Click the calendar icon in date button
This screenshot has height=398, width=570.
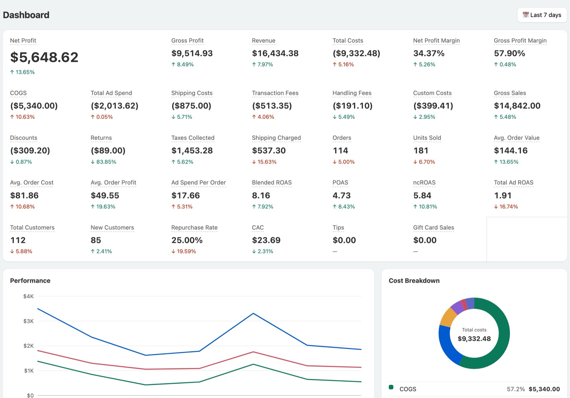526,15
